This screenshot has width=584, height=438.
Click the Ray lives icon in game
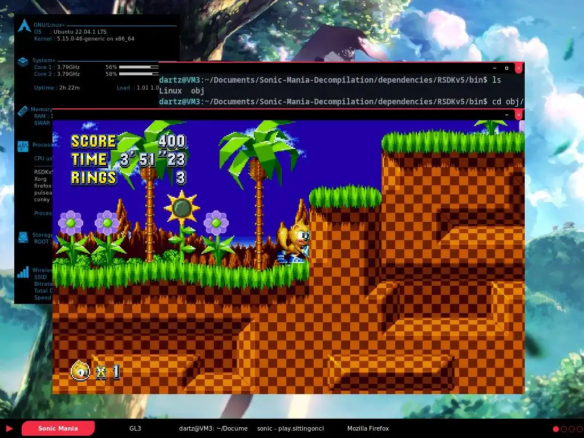pos(80,370)
